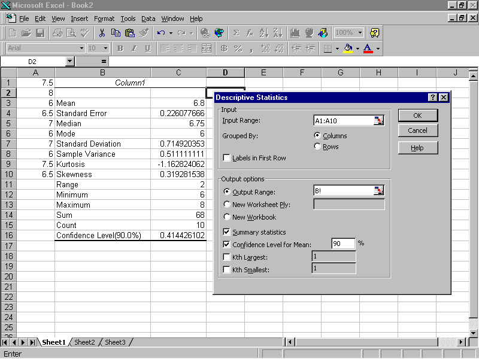The height and width of the screenshot is (359, 479).
Task: Apply Currency Style from the formatting toolbar
Action: pyautogui.click(x=225, y=48)
